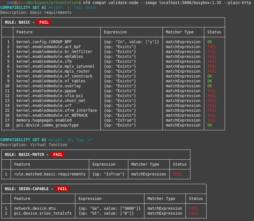Click the Status header in BASIC-MATCH table
The image size is (254, 221).
pyautogui.click(x=179, y=164)
